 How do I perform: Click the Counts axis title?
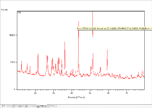[x=4, y=10]
